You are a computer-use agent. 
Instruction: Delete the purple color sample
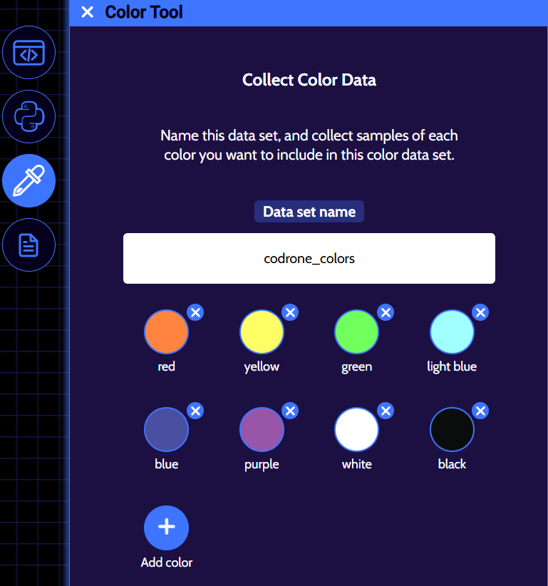290,411
